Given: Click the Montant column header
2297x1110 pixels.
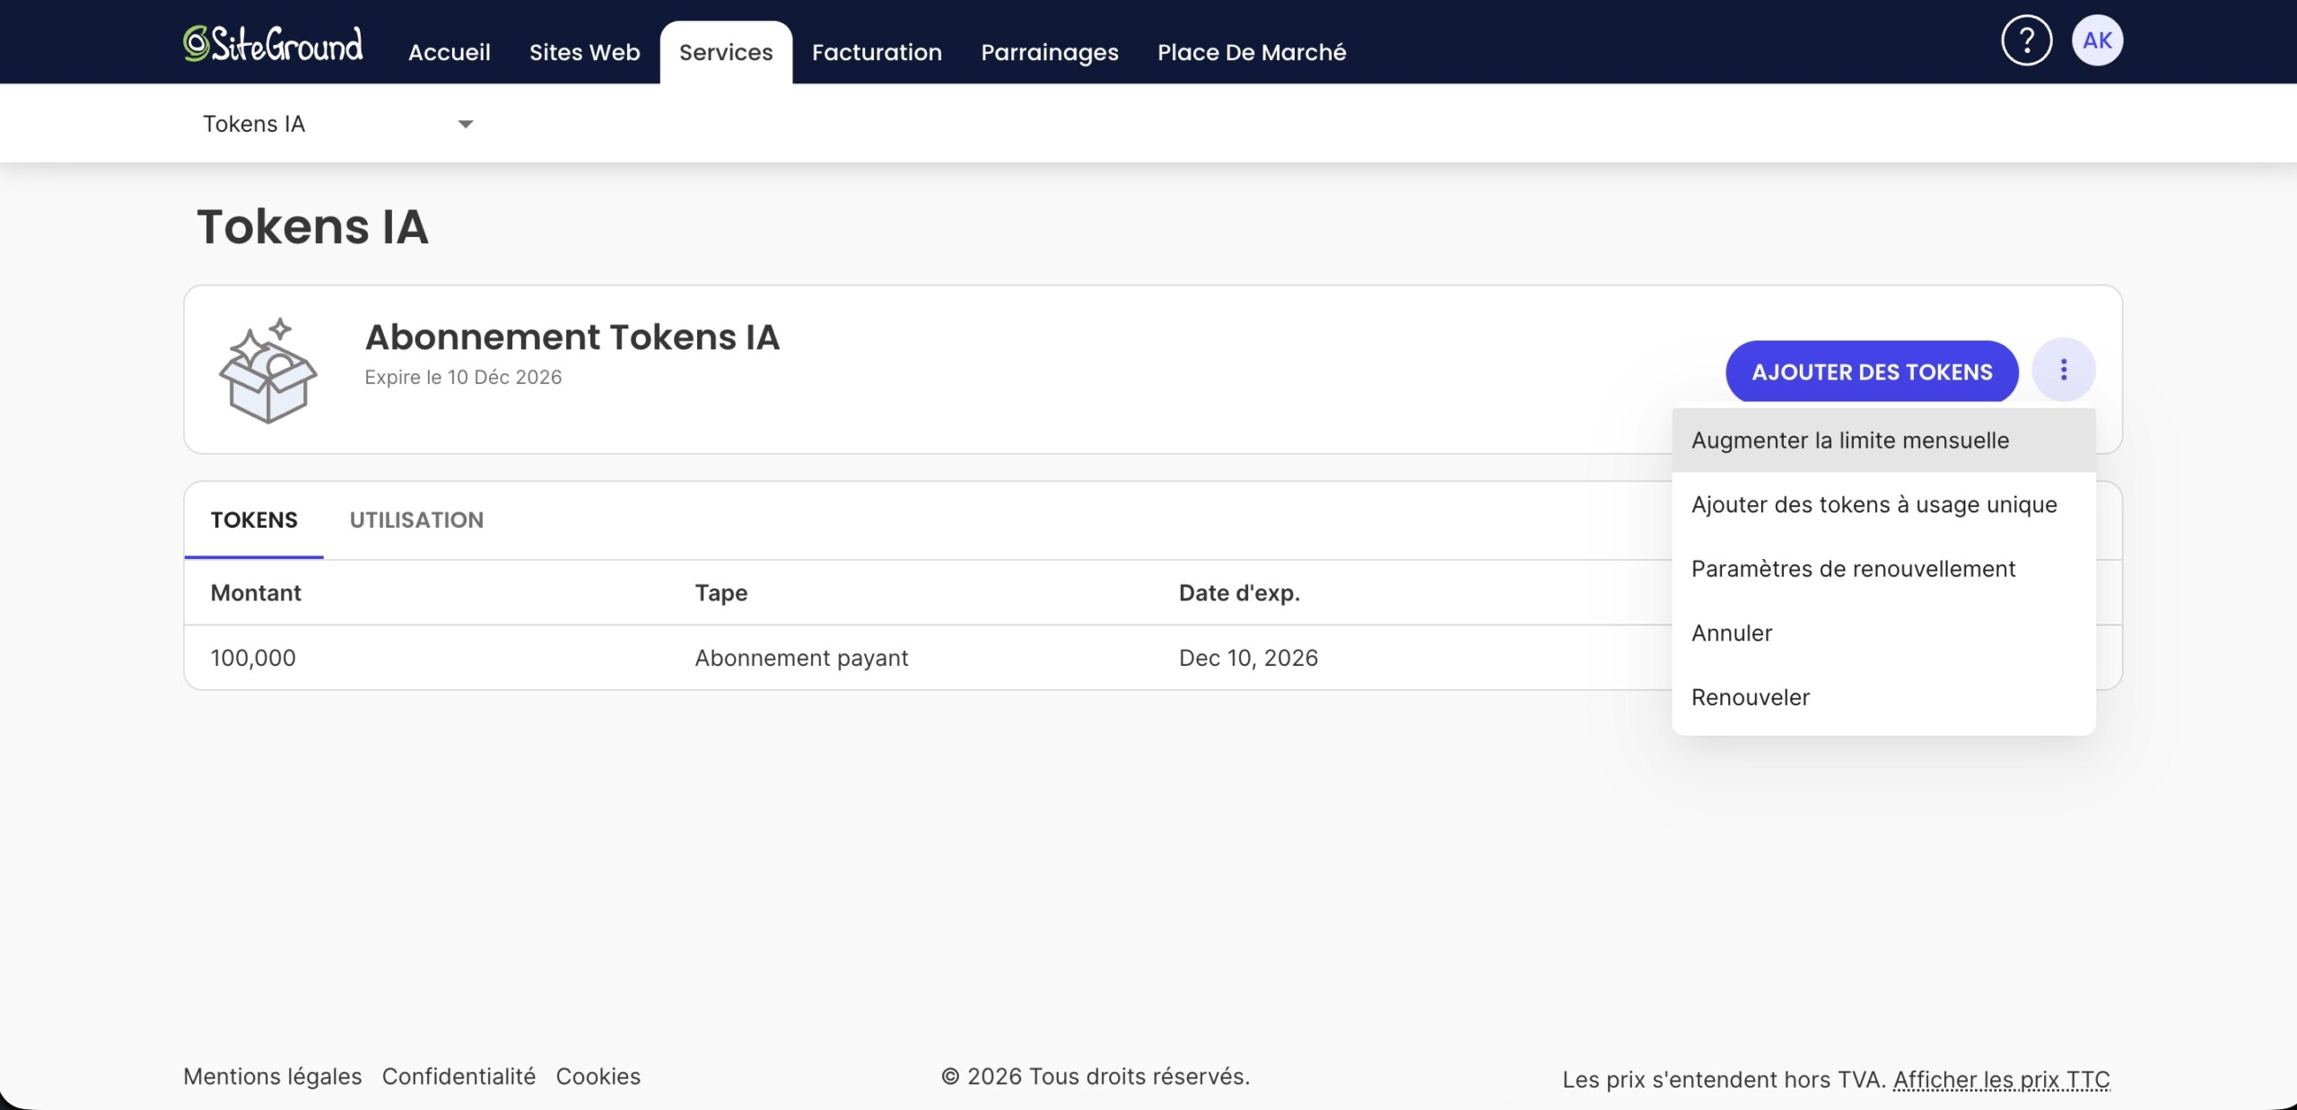Looking at the screenshot, I should coord(256,593).
